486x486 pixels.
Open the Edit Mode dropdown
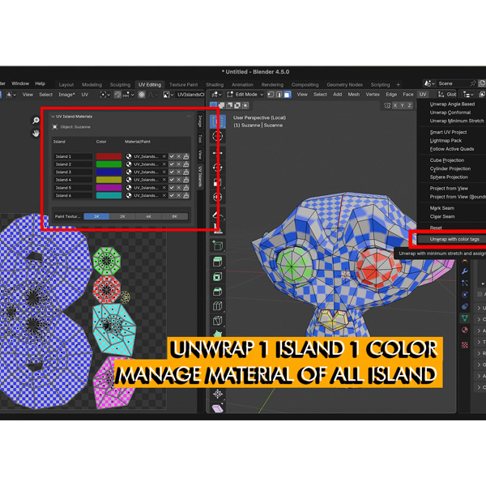coord(245,95)
